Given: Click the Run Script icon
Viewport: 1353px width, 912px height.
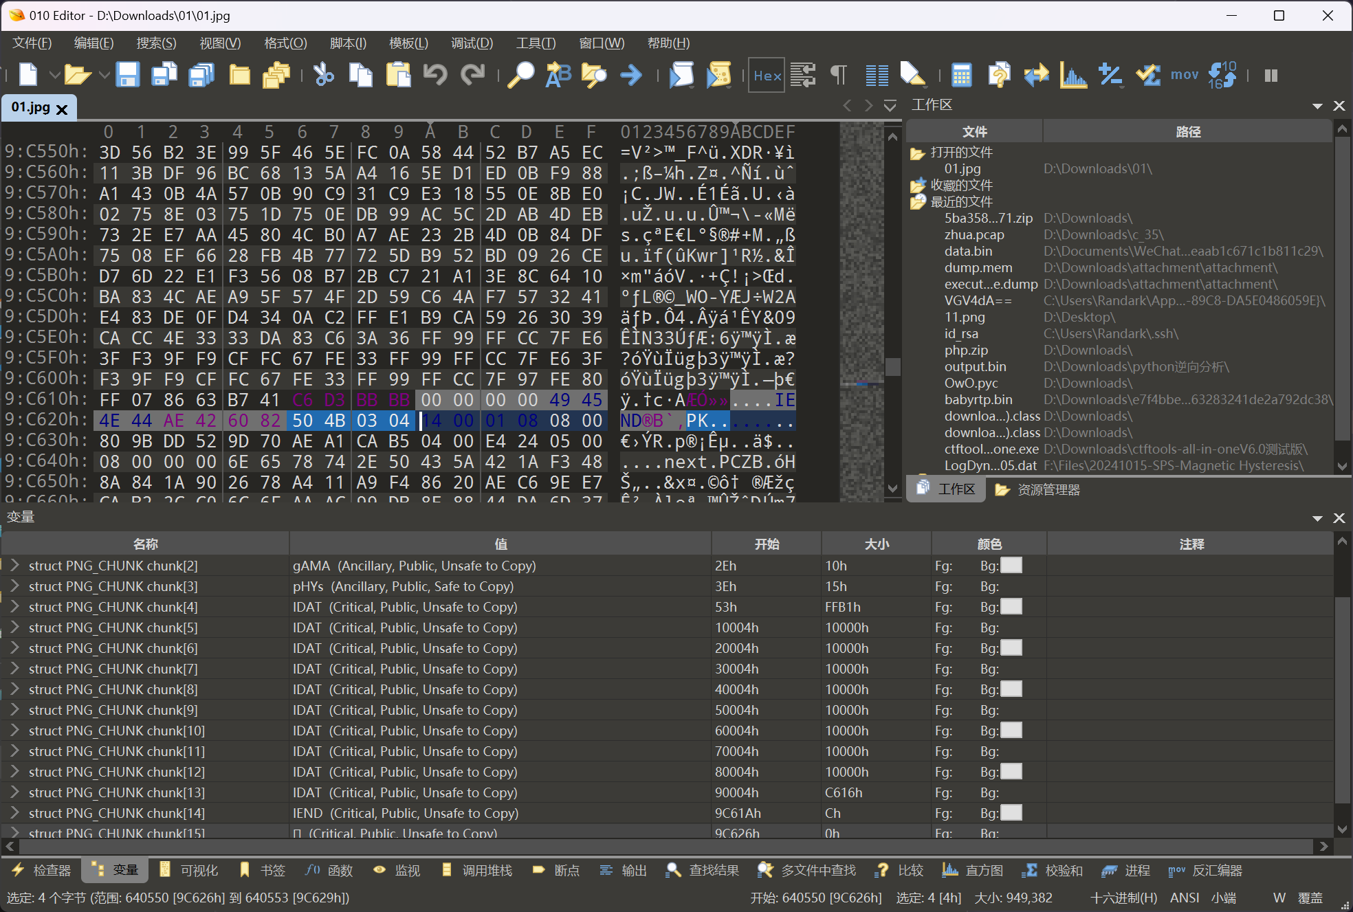Looking at the screenshot, I should point(681,74).
